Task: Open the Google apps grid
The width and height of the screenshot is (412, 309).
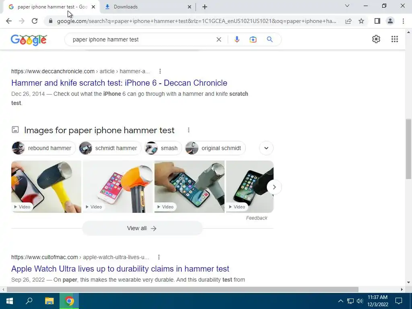Action: pos(395,39)
